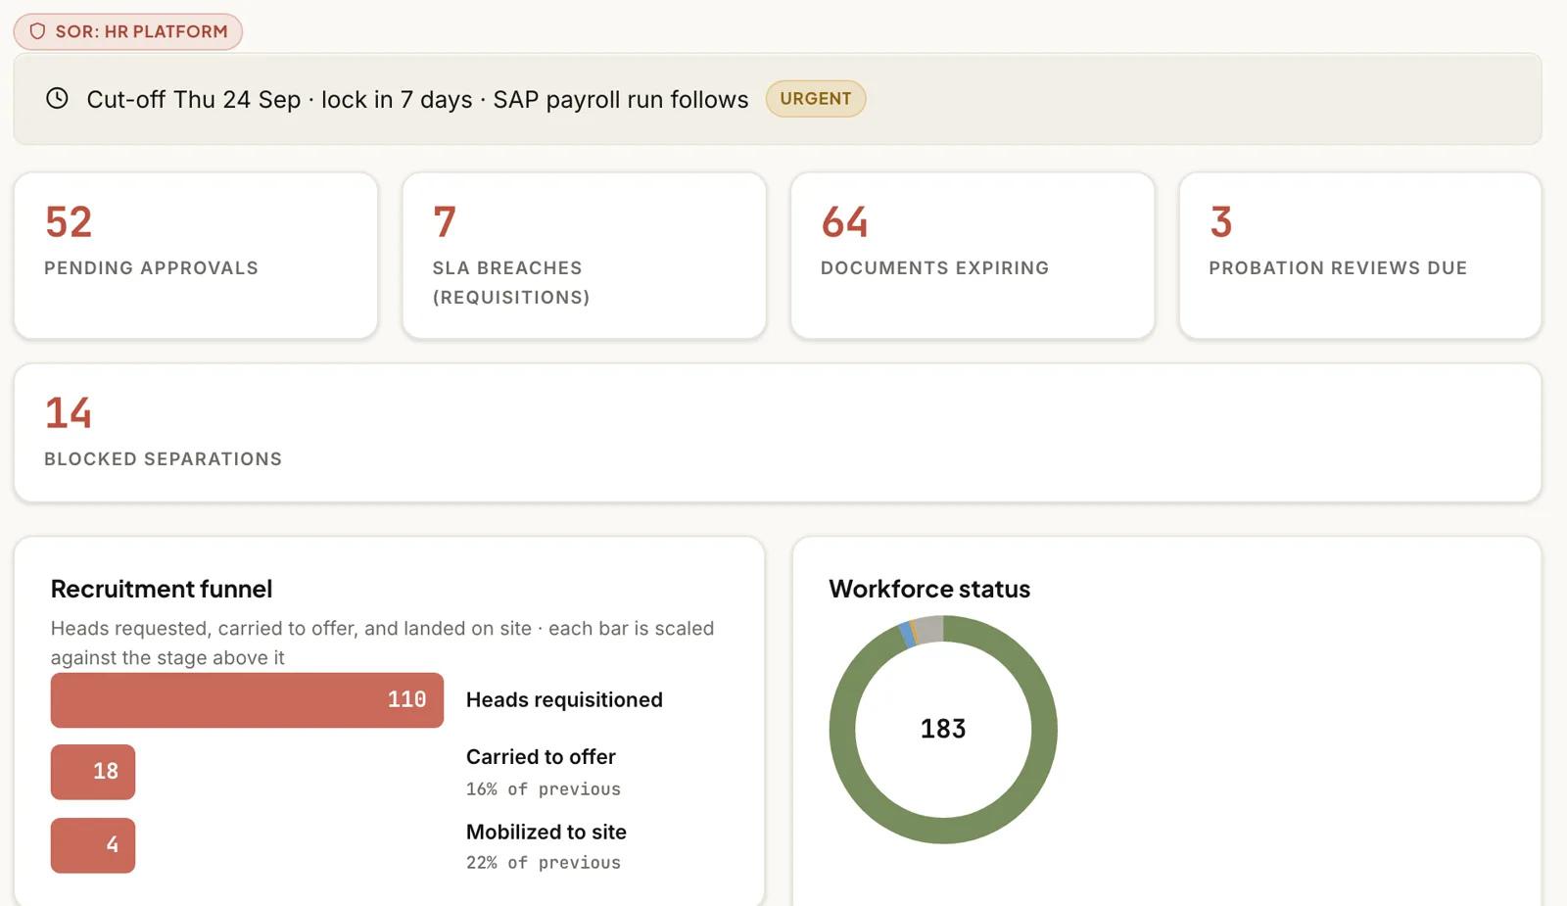Screen dimensions: 1567x906
Task: Select the SOR: HR PLATFORM badge
Action: (128, 31)
